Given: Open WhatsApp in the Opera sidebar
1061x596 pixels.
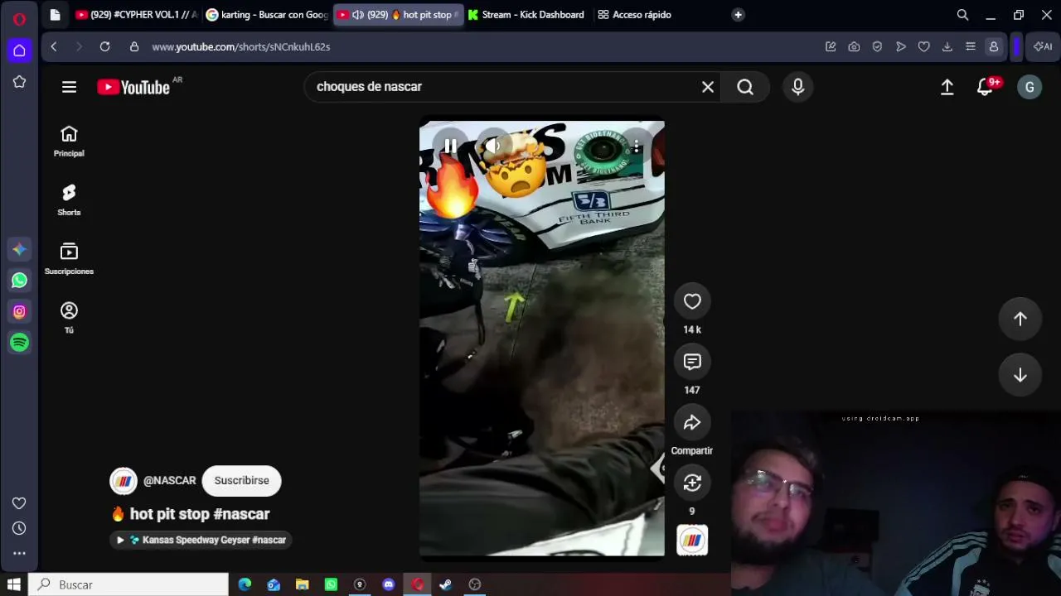Looking at the screenshot, I should 19,281.
